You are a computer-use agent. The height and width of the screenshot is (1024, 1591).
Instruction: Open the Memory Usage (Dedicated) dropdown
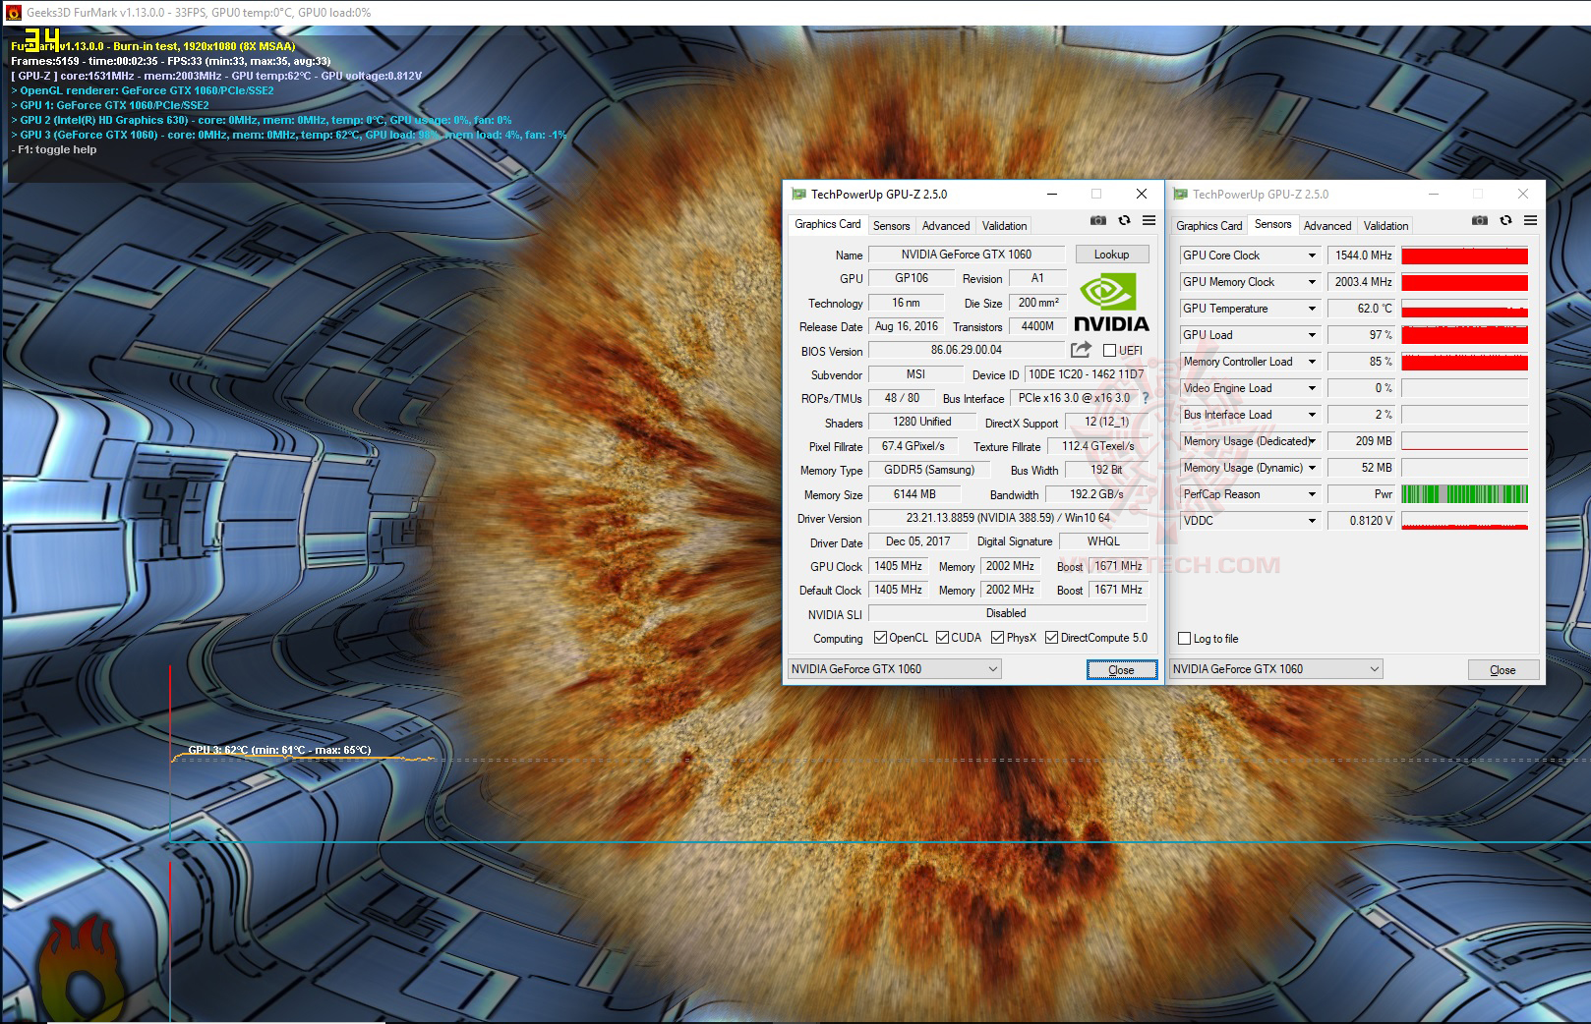pyautogui.click(x=1311, y=441)
